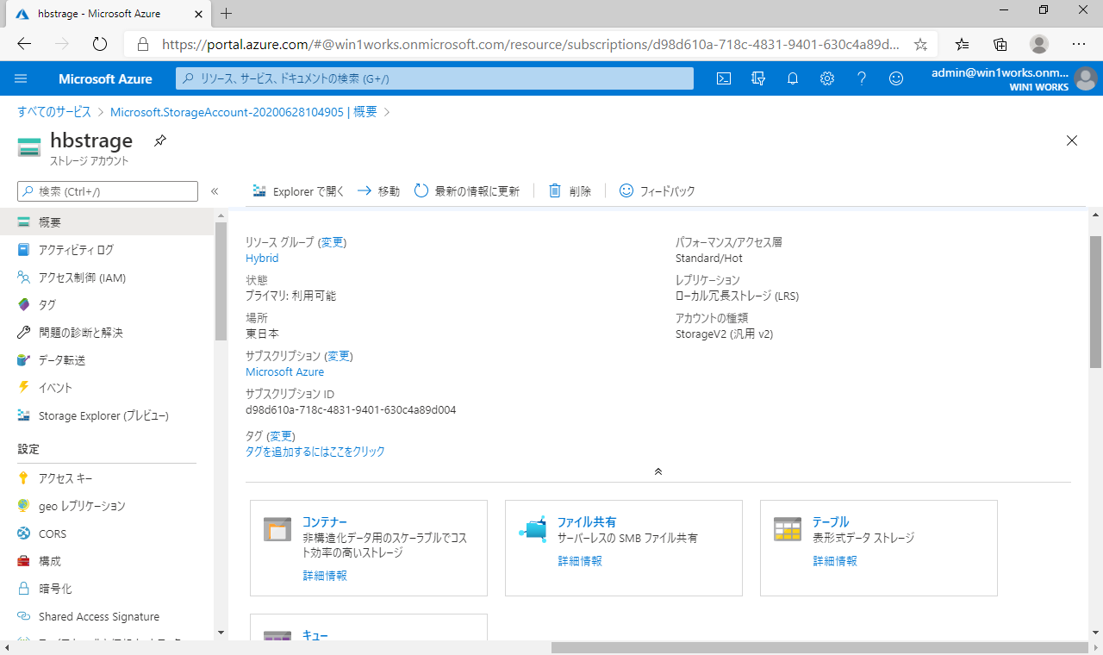This screenshot has width=1103, height=655.
Task: Refresh with 最新の情報に更新
Action: (467, 191)
